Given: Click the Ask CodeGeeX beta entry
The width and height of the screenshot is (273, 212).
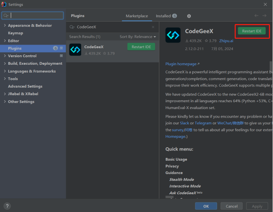Looking at the screenshot, I should tap(185, 193).
